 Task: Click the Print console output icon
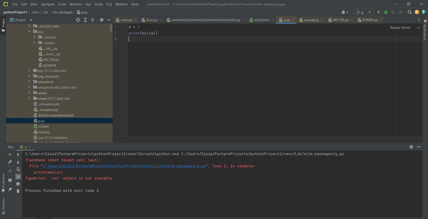coord(18,184)
